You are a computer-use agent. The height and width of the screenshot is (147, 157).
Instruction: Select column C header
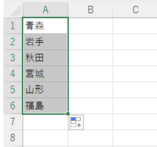[x=135, y=10]
